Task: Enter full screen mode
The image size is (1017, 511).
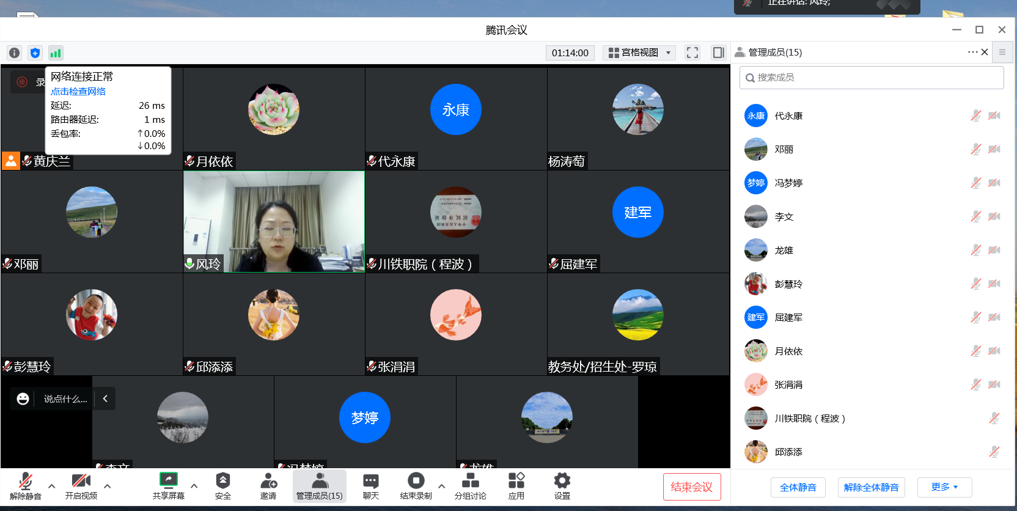Action: pos(692,53)
